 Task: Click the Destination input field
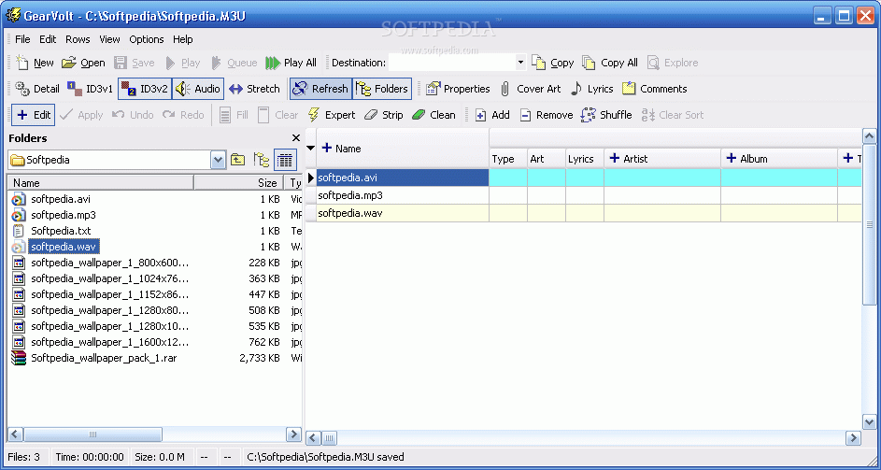pyautogui.click(x=452, y=63)
